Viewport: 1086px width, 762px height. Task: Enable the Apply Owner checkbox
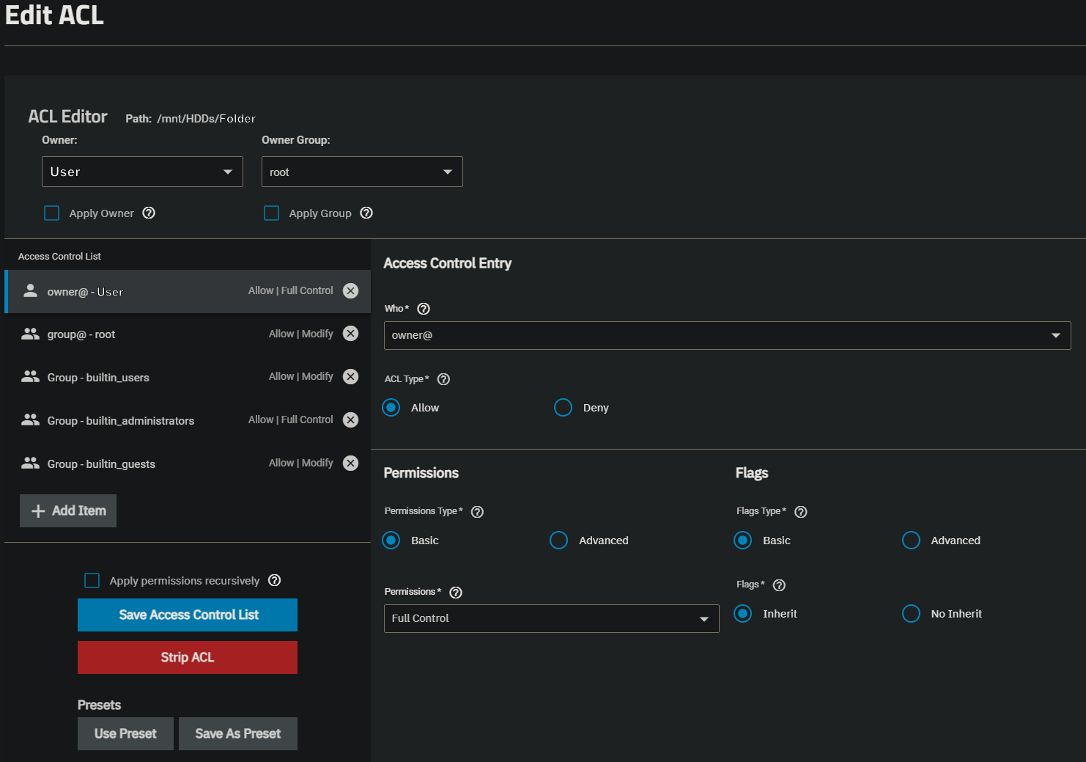click(x=52, y=213)
